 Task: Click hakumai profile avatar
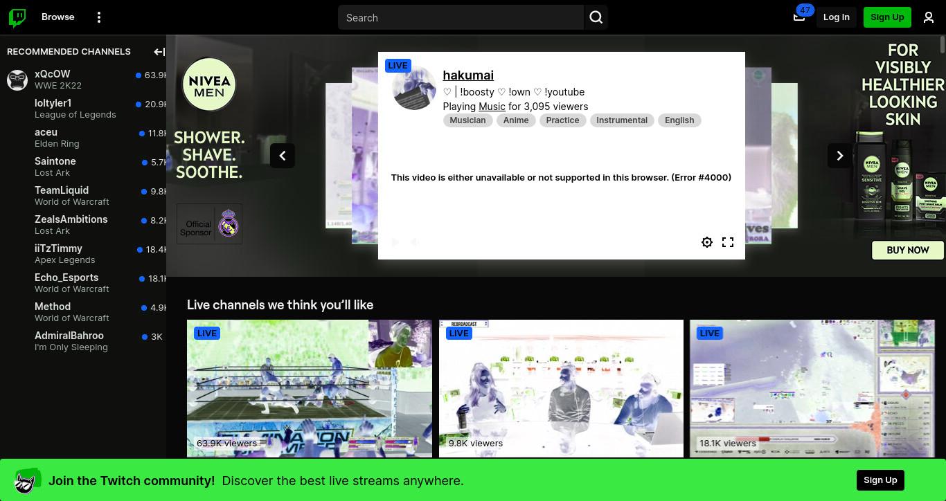(x=414, y=88)
